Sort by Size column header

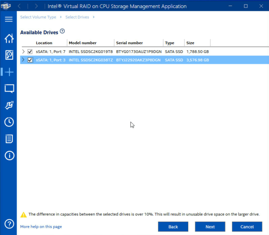tap(190, 43)
